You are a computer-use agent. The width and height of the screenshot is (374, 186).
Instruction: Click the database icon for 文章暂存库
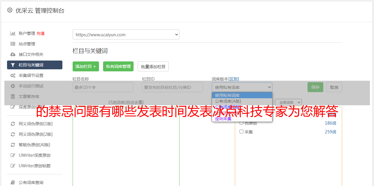point(13,97)
